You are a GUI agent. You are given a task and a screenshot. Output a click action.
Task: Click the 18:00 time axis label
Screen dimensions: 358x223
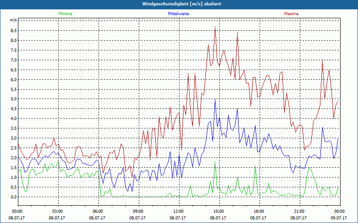point(258,211)
